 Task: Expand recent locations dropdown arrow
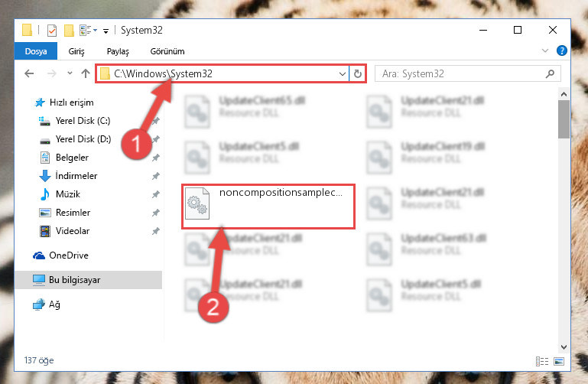pos(70,73)
